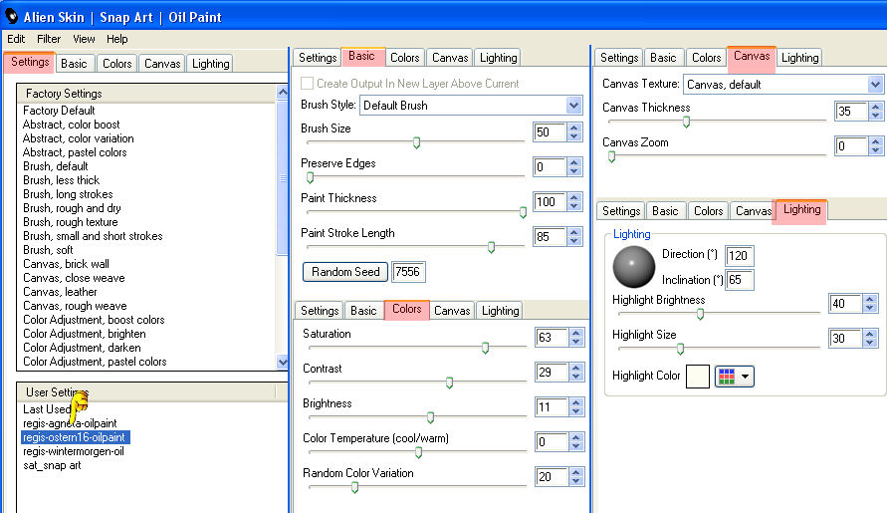Click the Saturation value stepper arrows

pos(575,338)
